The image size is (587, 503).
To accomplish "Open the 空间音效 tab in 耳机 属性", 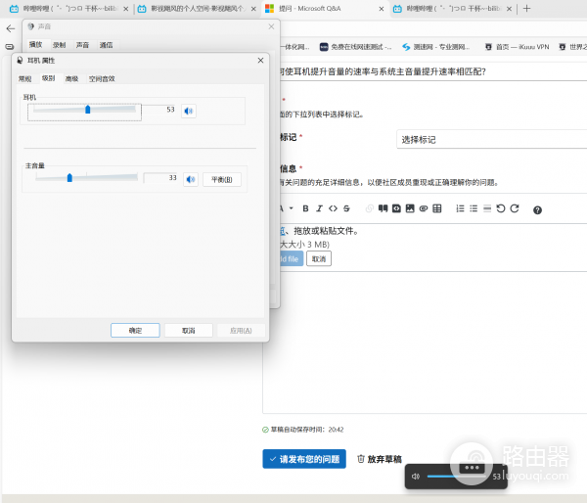I will [102, 78].
